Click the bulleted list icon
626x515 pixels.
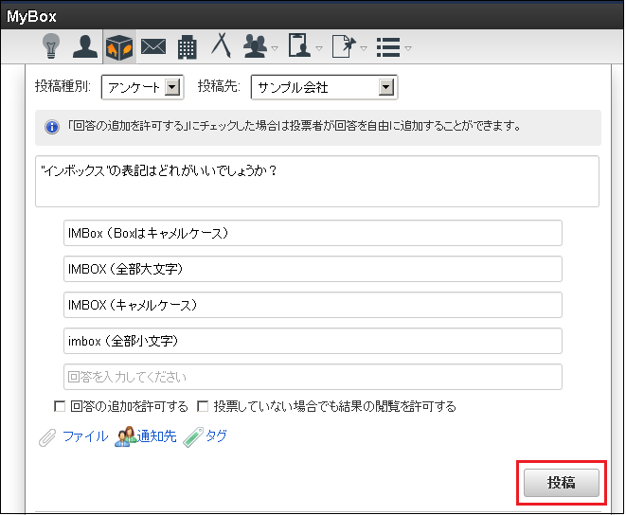coord(388,47)
